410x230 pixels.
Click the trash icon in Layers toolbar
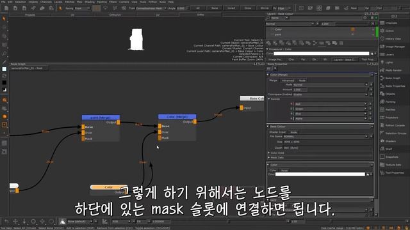pos(341,43)
